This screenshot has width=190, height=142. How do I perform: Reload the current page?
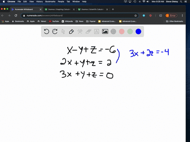[x=16, y=15]
